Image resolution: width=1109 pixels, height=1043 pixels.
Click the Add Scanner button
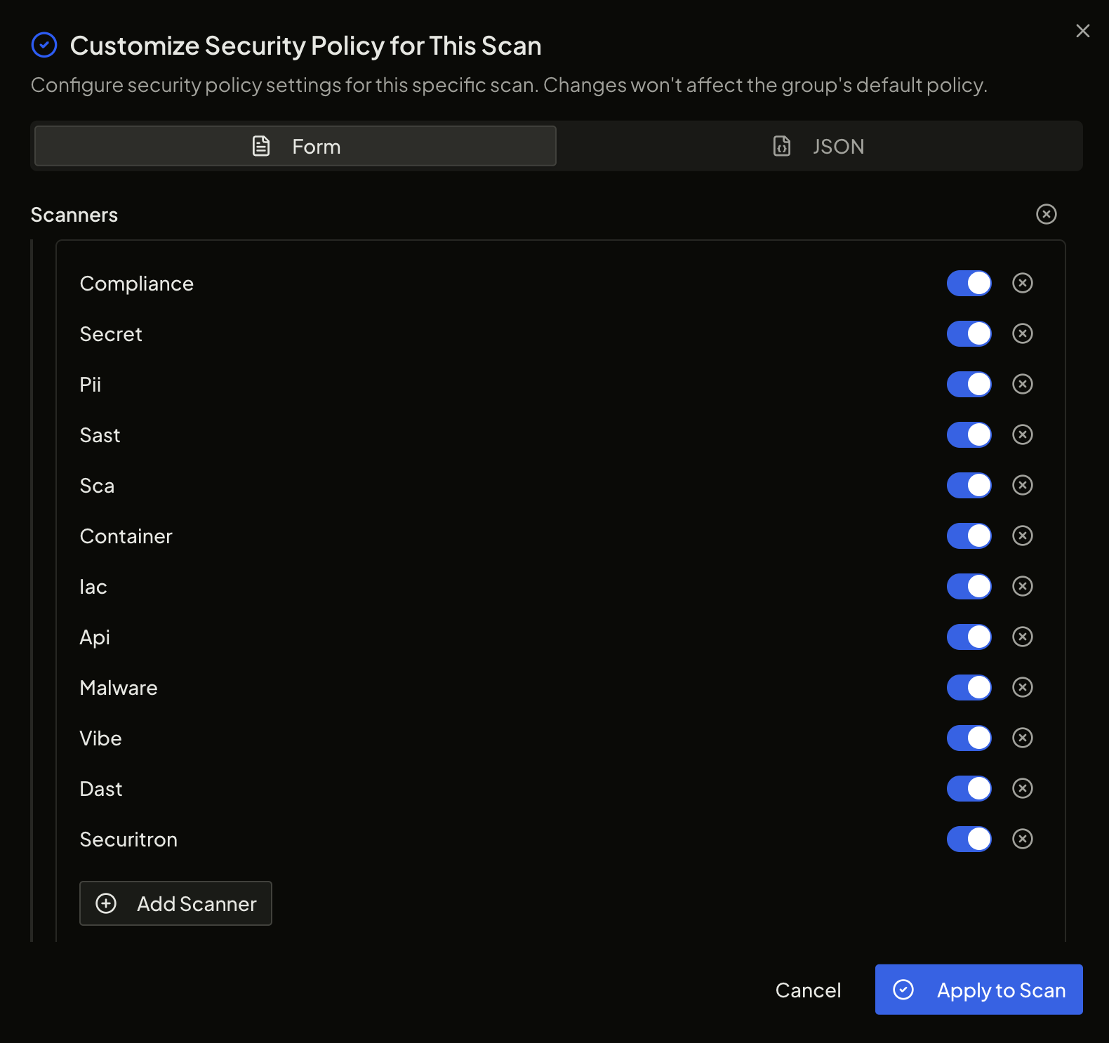(x=175, y=903)
